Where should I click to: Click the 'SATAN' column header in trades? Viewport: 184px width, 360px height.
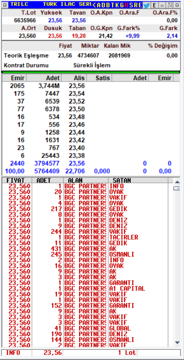[x=138, y=180]
